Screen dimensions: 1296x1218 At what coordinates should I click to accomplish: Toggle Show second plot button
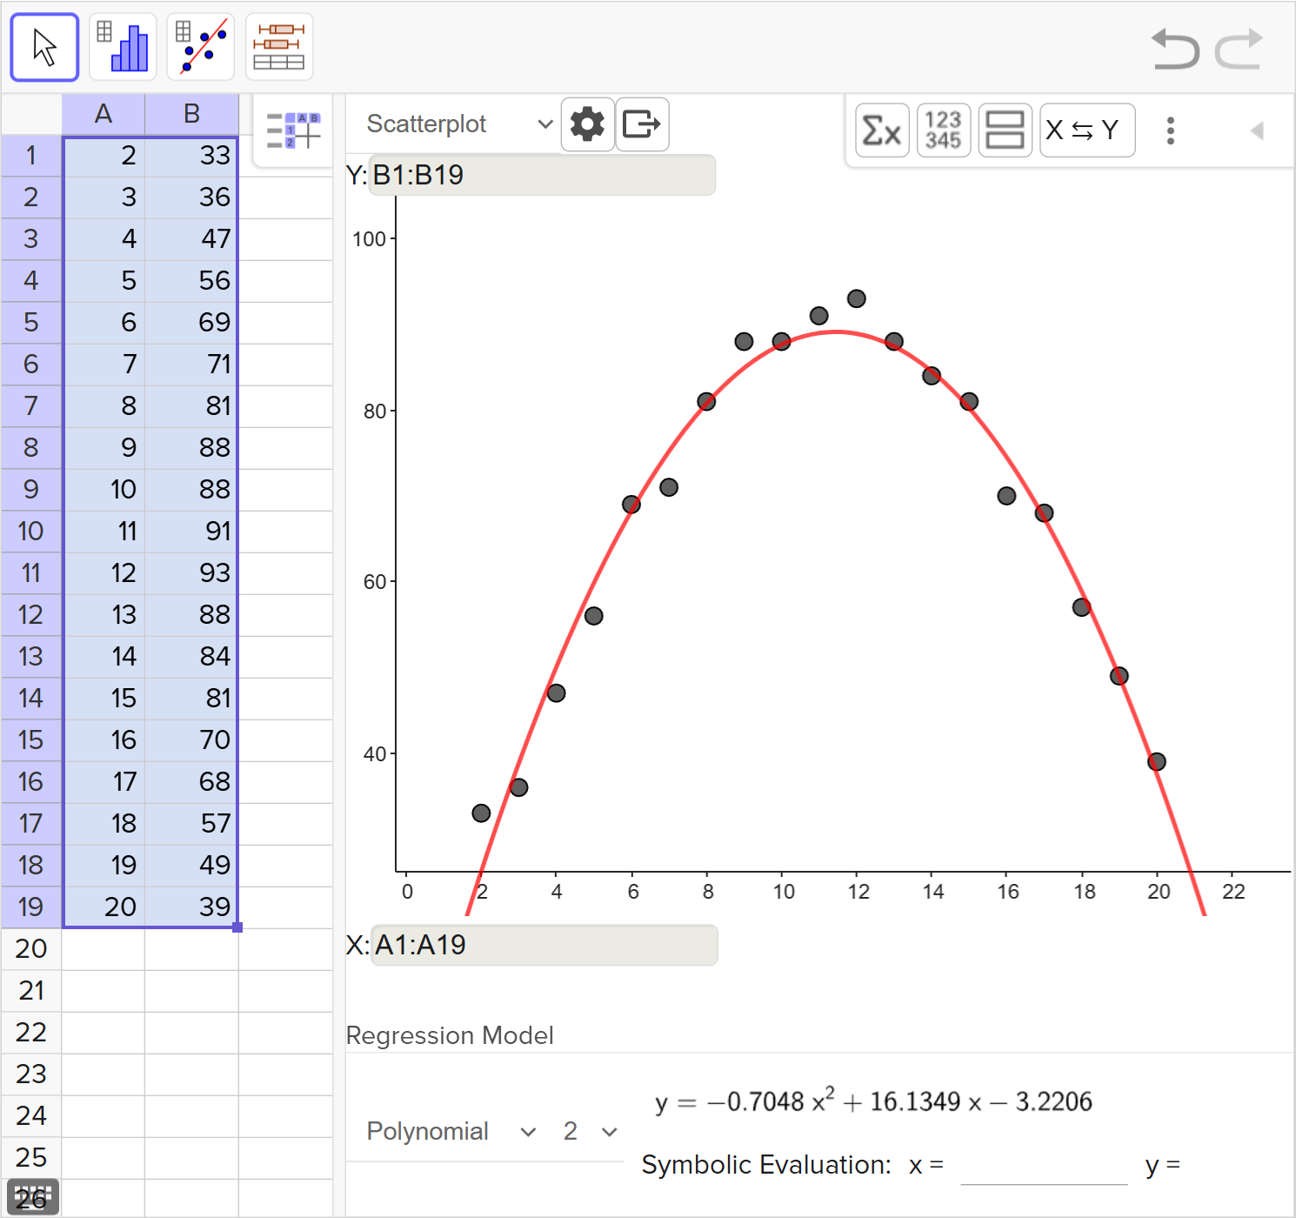1005,130
